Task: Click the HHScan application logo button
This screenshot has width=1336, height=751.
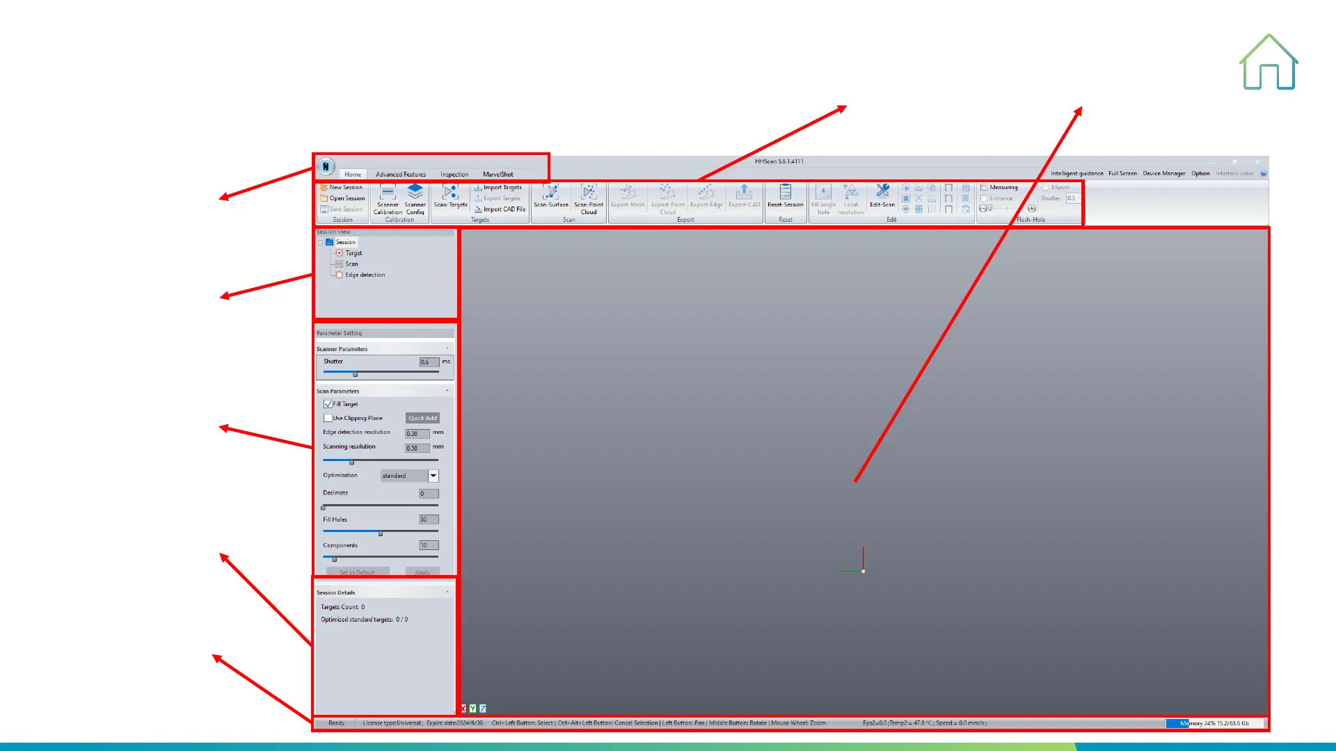Action: [x=326, y=167]
